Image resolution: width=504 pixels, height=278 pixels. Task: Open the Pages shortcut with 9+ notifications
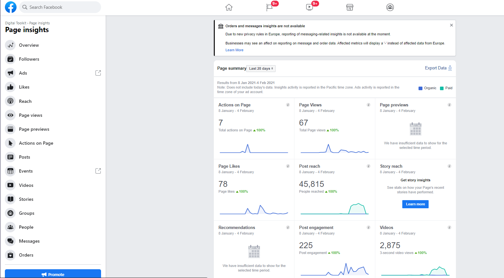pyautogui.click(x=269, y=7)
